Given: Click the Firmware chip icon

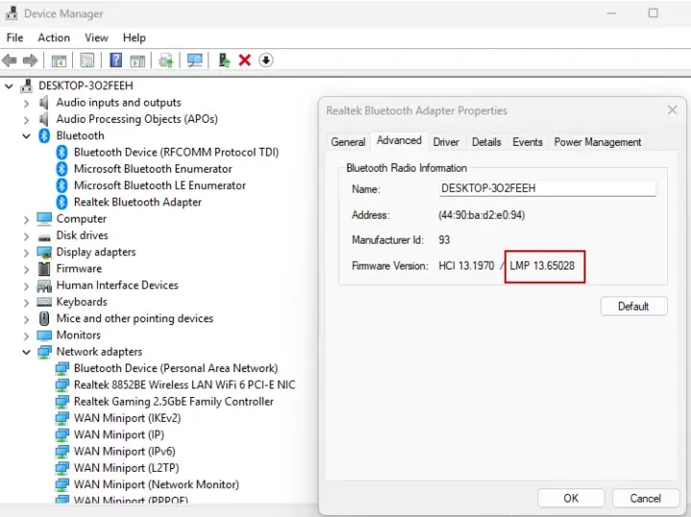Looking at the screenshot, I should pyautogui.click(x=44, y=269).
